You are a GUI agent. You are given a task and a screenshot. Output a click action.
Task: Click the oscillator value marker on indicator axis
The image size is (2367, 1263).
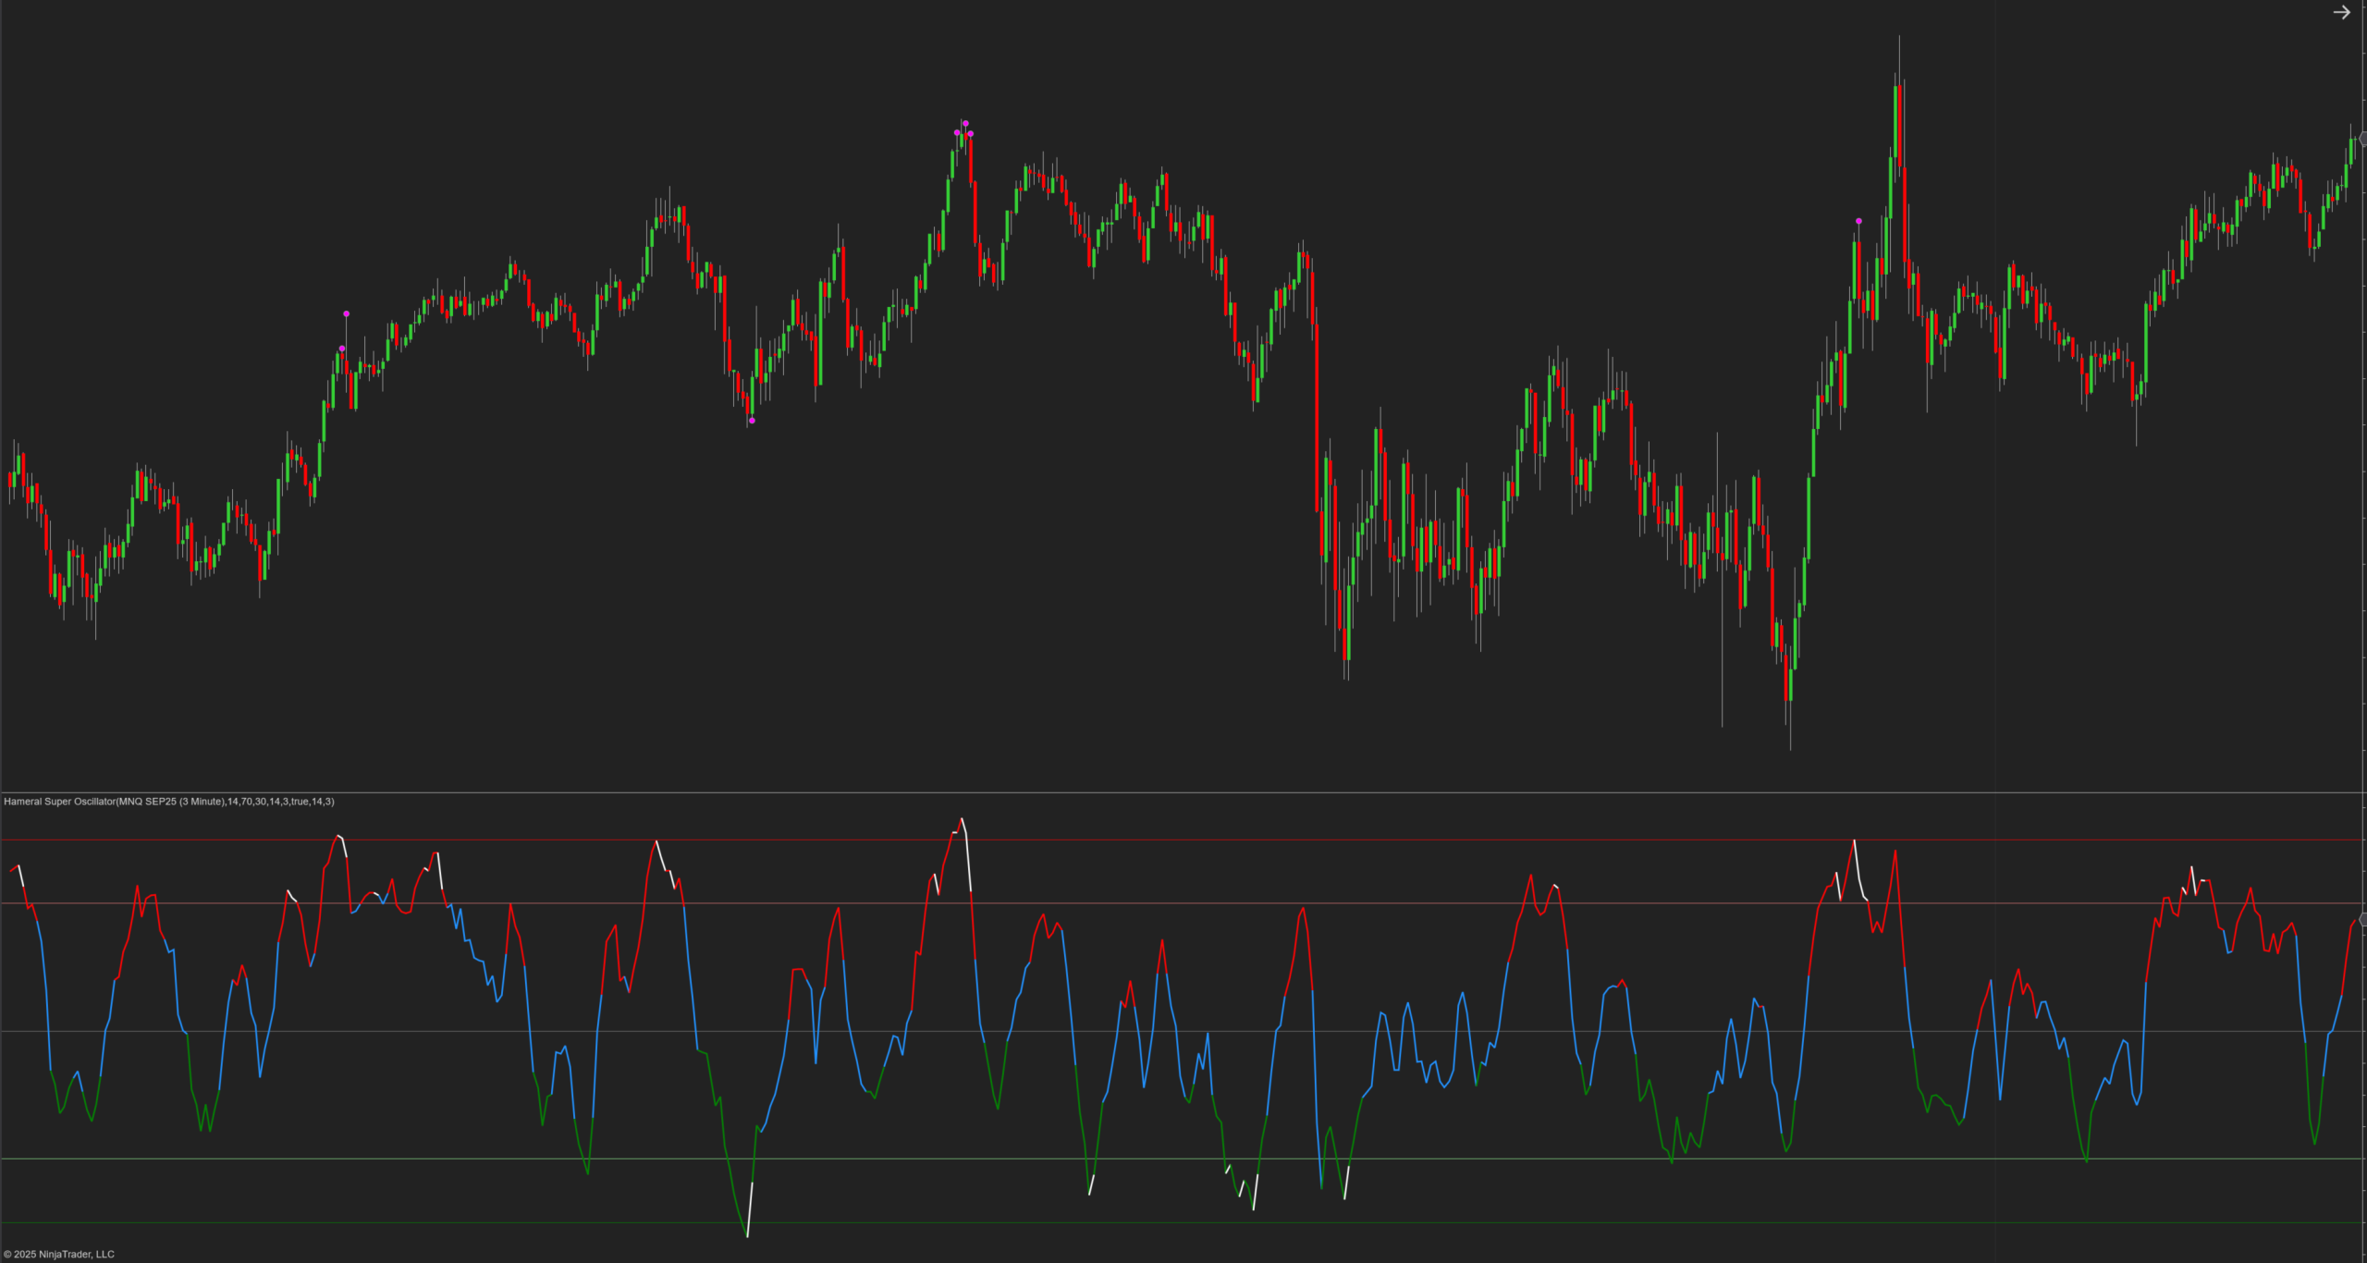click(2362, 919)
